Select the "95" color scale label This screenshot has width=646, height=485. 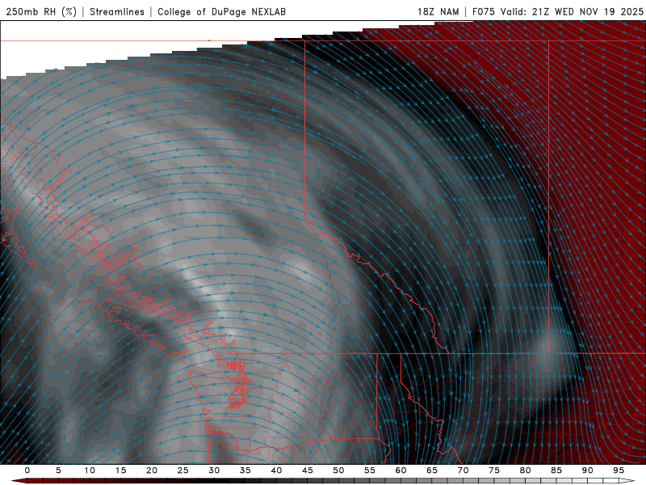(x=619, y=470)
